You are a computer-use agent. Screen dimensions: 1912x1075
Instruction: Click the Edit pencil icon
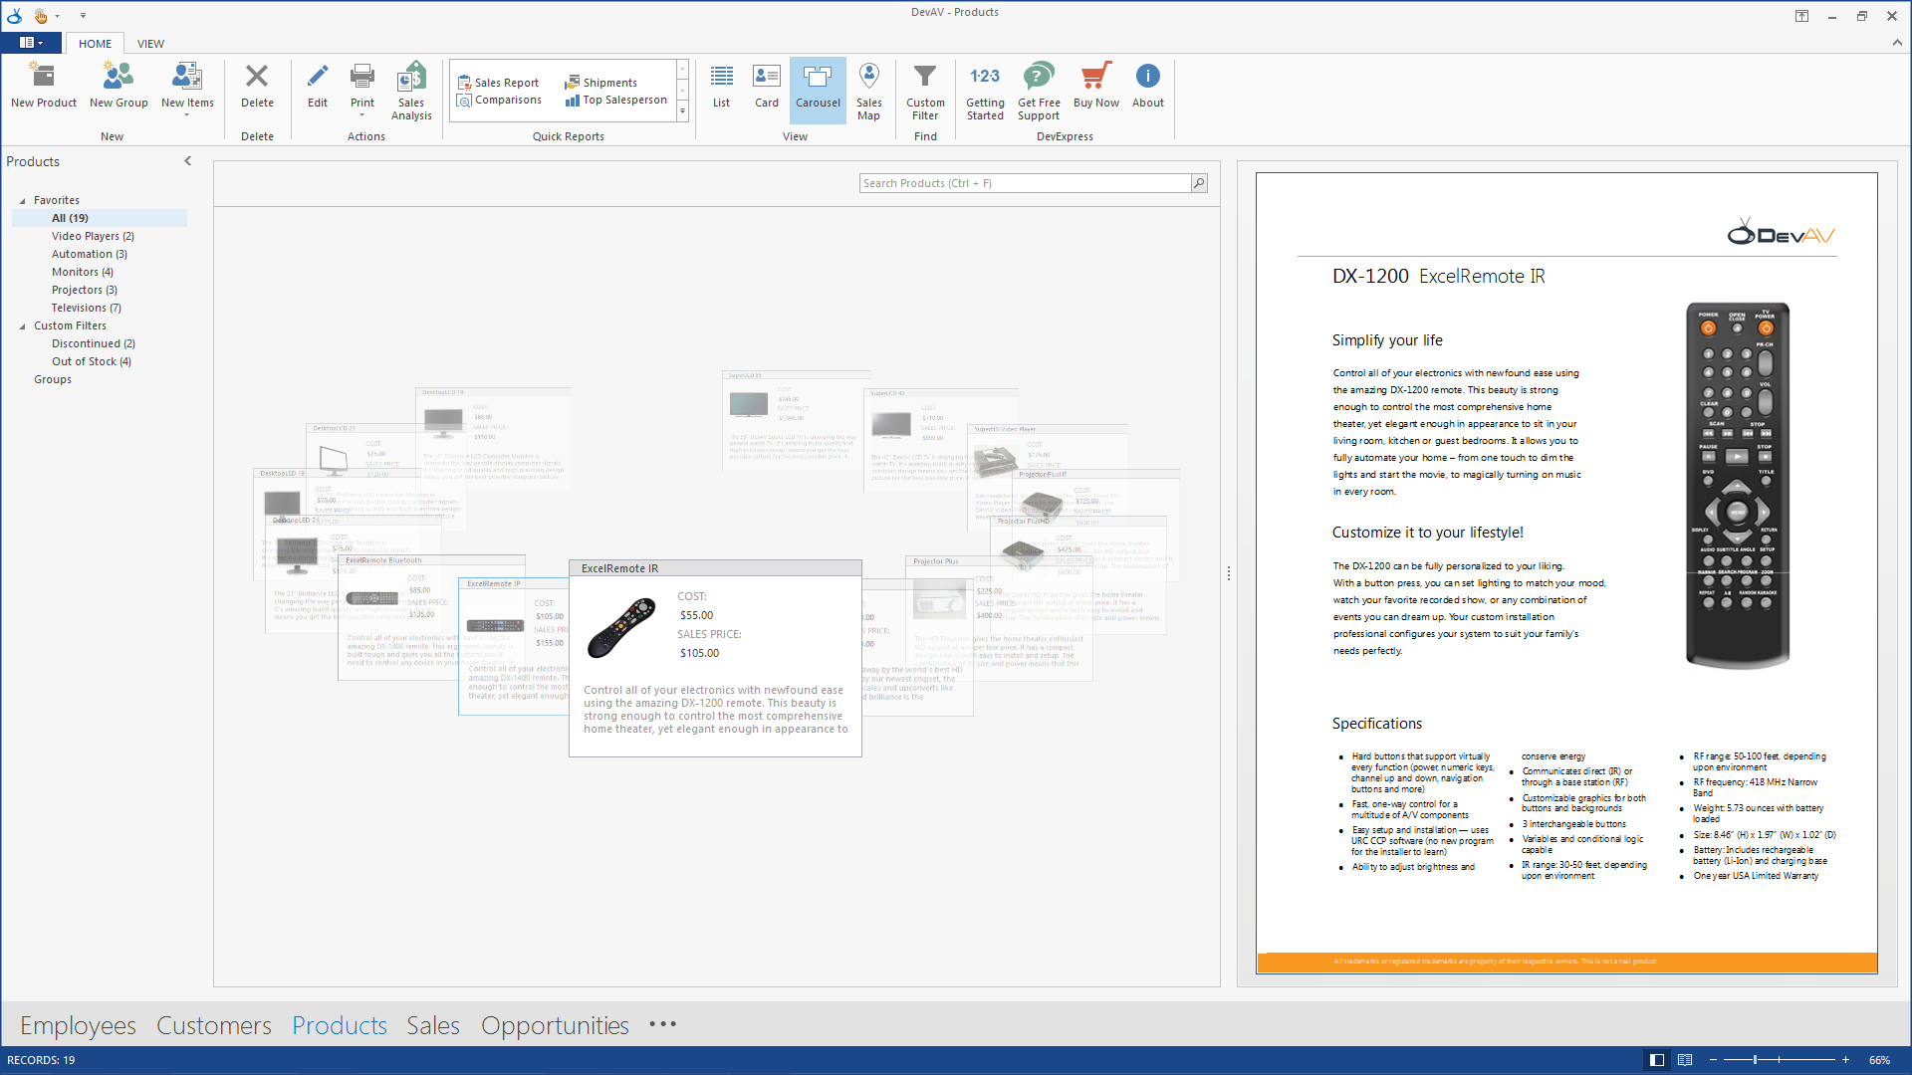(317, 78)
